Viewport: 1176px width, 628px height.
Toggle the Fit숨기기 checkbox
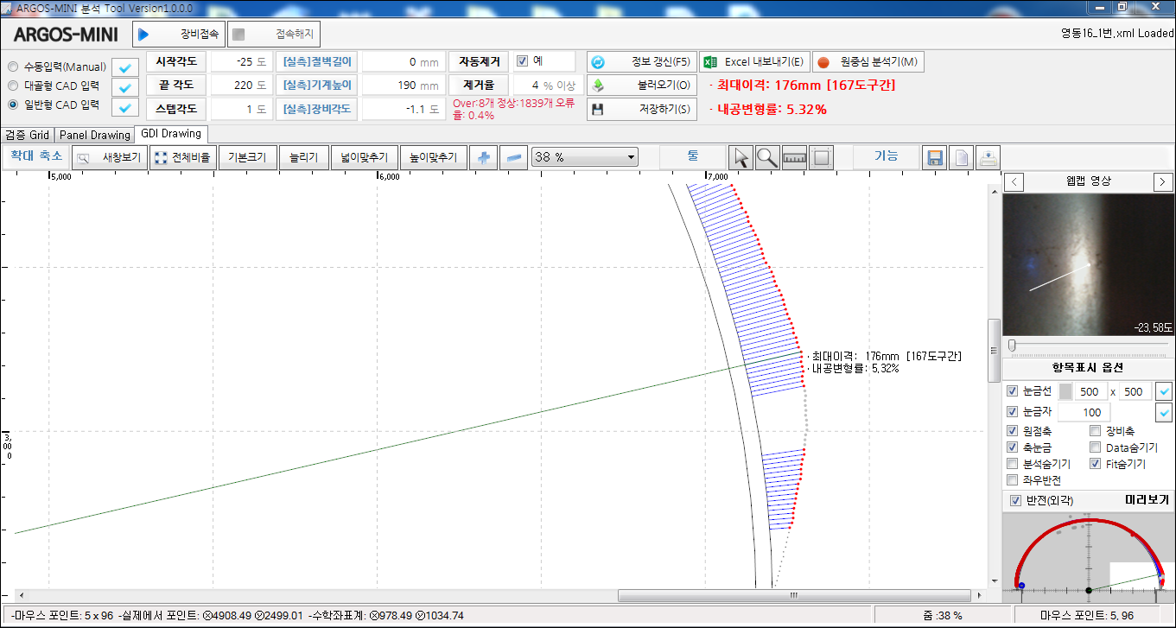click(x=1096, y=464)
